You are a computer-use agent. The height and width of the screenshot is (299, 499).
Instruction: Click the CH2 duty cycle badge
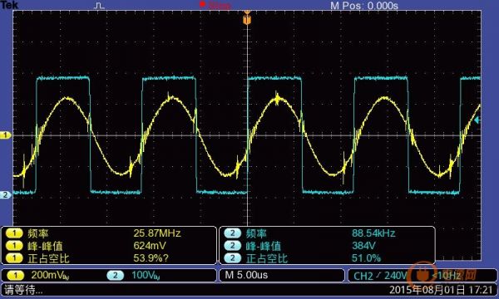233,258
